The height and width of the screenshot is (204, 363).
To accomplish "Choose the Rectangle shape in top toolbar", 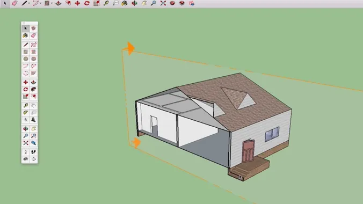I will click(x=47, y=3).
